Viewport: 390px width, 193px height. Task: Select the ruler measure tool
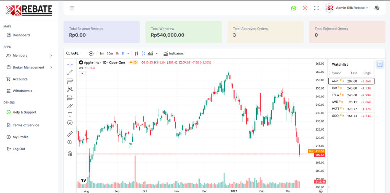70,134
